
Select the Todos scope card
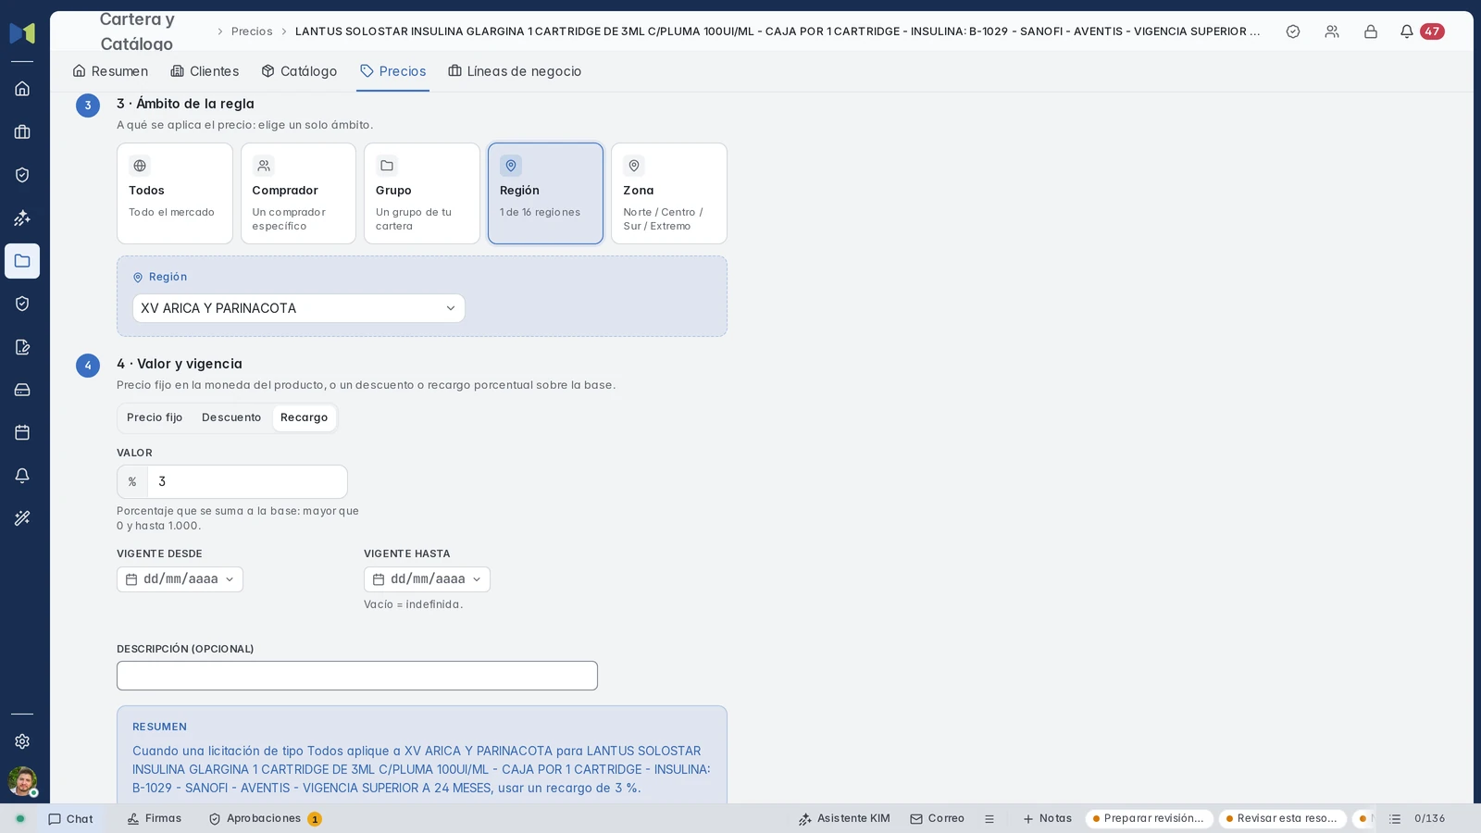(175, 193)
